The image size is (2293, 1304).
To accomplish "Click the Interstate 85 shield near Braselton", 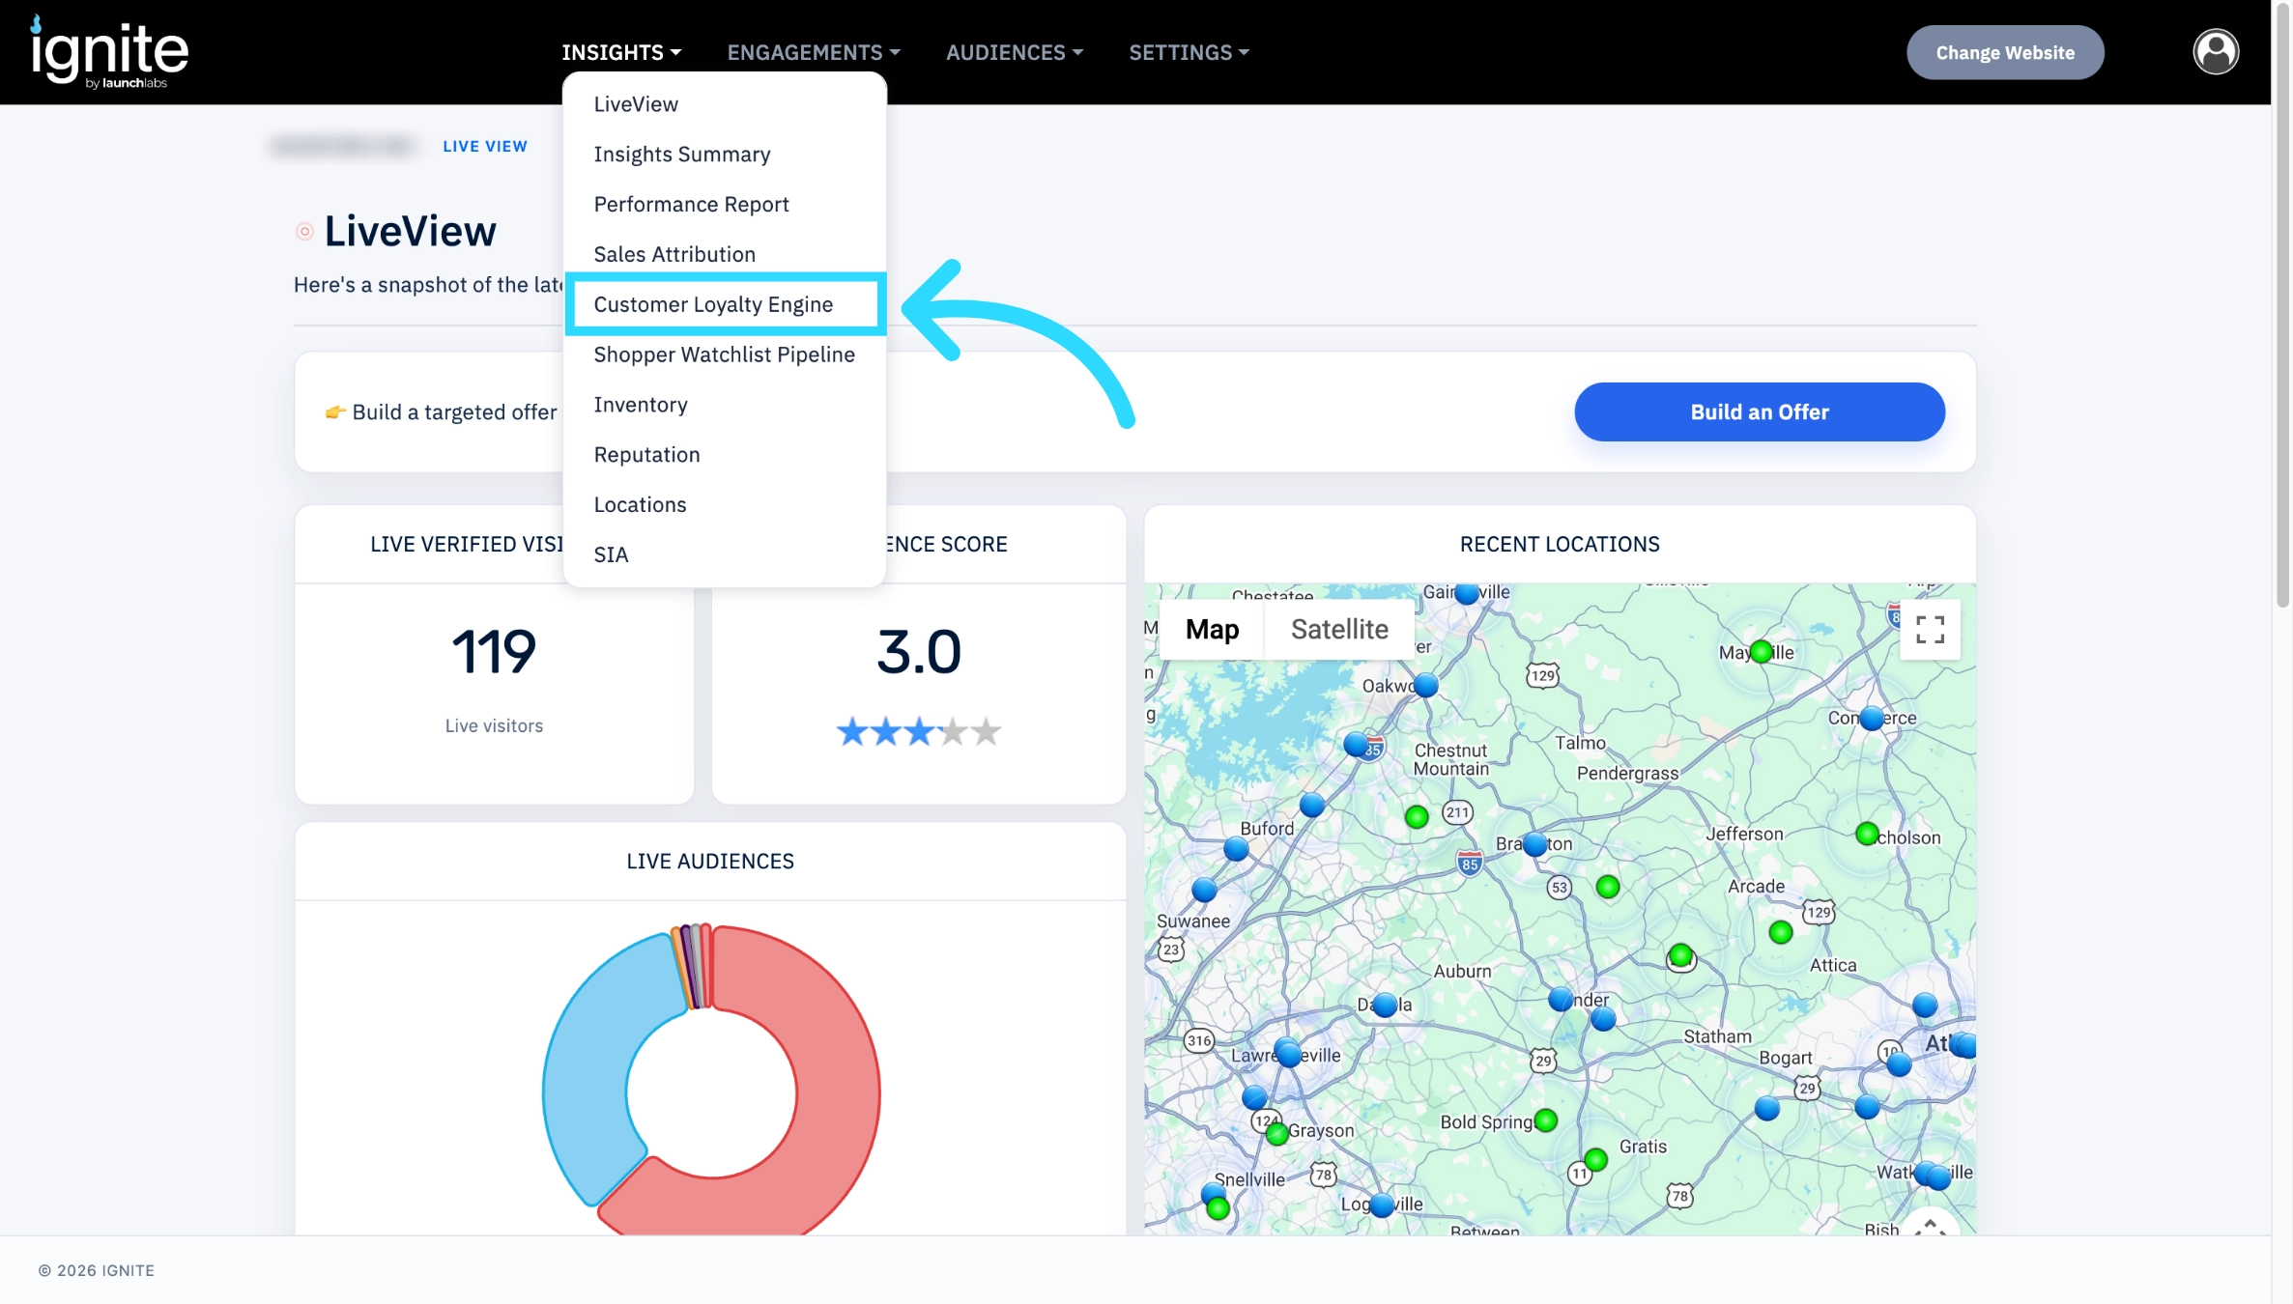I will click(x=1470, y=863).
